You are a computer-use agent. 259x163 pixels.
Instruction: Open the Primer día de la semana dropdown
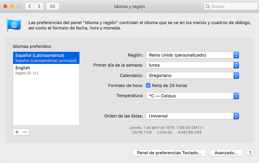192,65
